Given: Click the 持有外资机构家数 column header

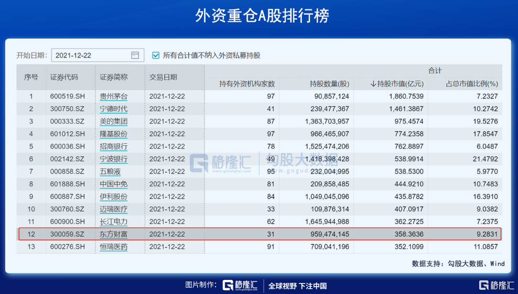Looking at the screenshot, I should (247, 84).
